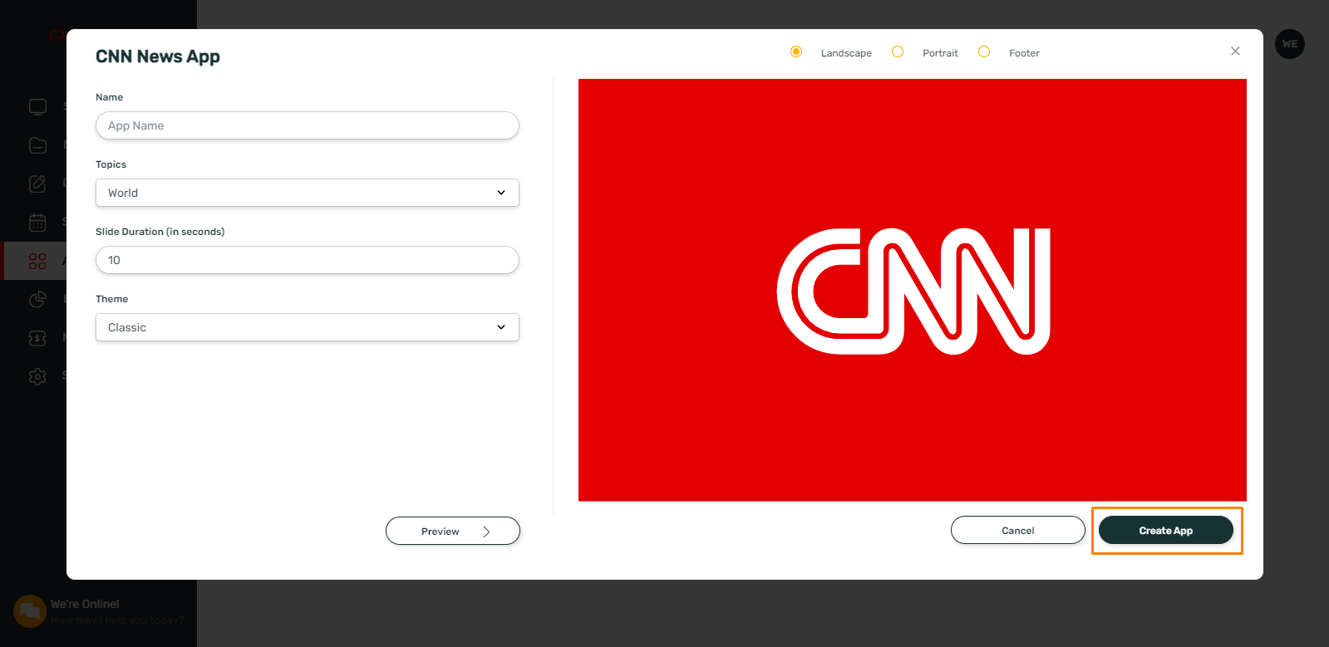Click the App Name input field
This screenshot has width=1329, height=647.
tap(308, 125)
